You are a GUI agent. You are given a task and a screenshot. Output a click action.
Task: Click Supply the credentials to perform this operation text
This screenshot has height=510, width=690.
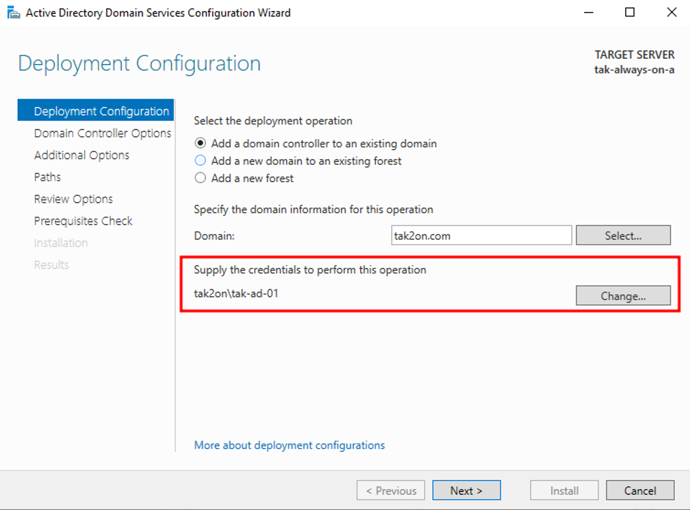point(310,270)
